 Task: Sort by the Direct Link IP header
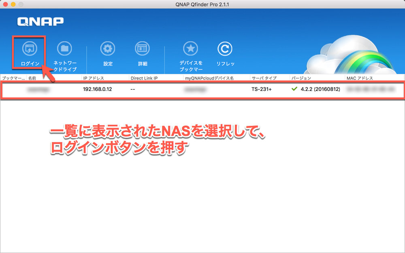pos(144,78)
